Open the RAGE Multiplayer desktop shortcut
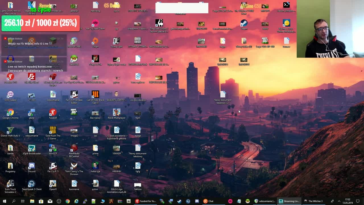Image resolution: width=364 pixels, height=205 pixels. [116, 114]
